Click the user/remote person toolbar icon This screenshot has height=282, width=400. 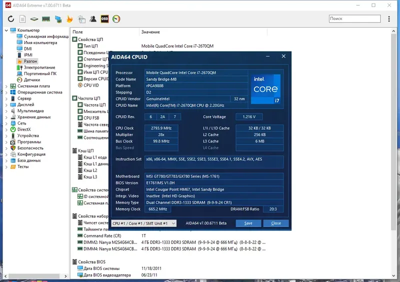93,19
